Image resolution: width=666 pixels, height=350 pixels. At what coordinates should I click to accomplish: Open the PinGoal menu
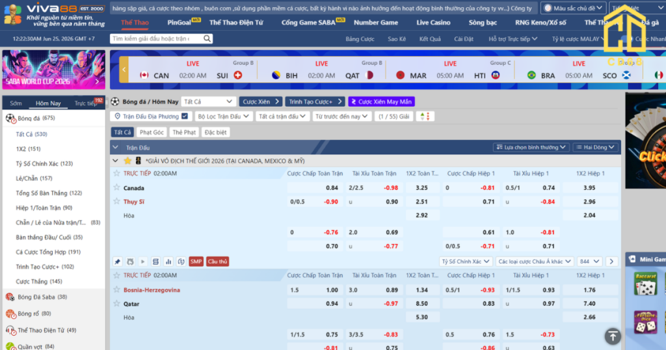(179, 23)
